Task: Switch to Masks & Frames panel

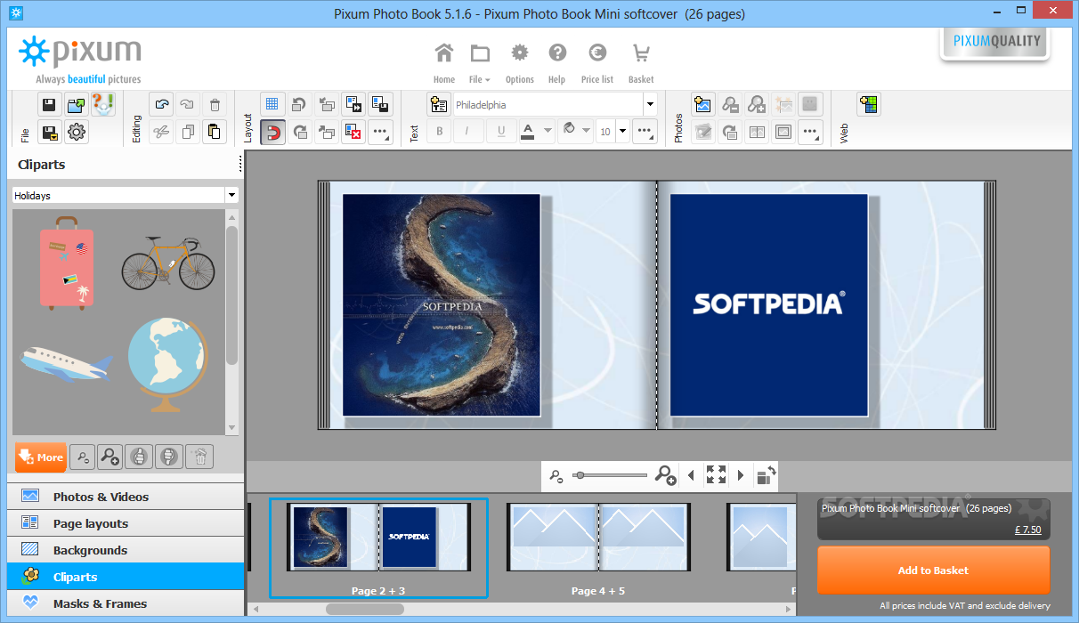Action: (x=126, y=603)
